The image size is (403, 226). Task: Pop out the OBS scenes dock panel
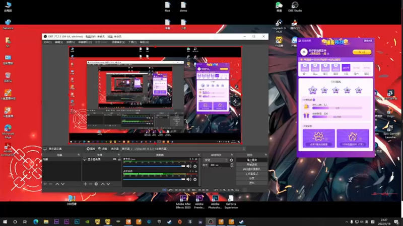pyautogui.click(x=79, y=155)
